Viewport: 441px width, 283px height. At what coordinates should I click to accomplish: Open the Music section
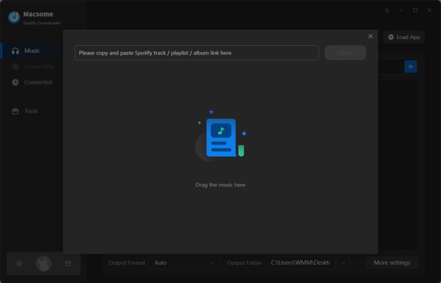coord(31,51)
